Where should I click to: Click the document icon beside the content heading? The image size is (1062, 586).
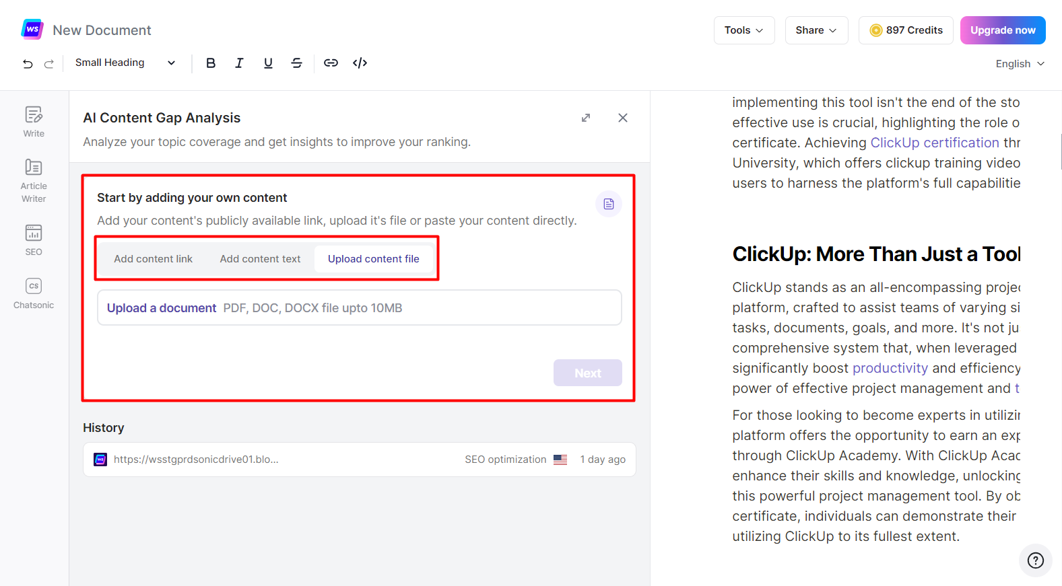pos(609,204)
